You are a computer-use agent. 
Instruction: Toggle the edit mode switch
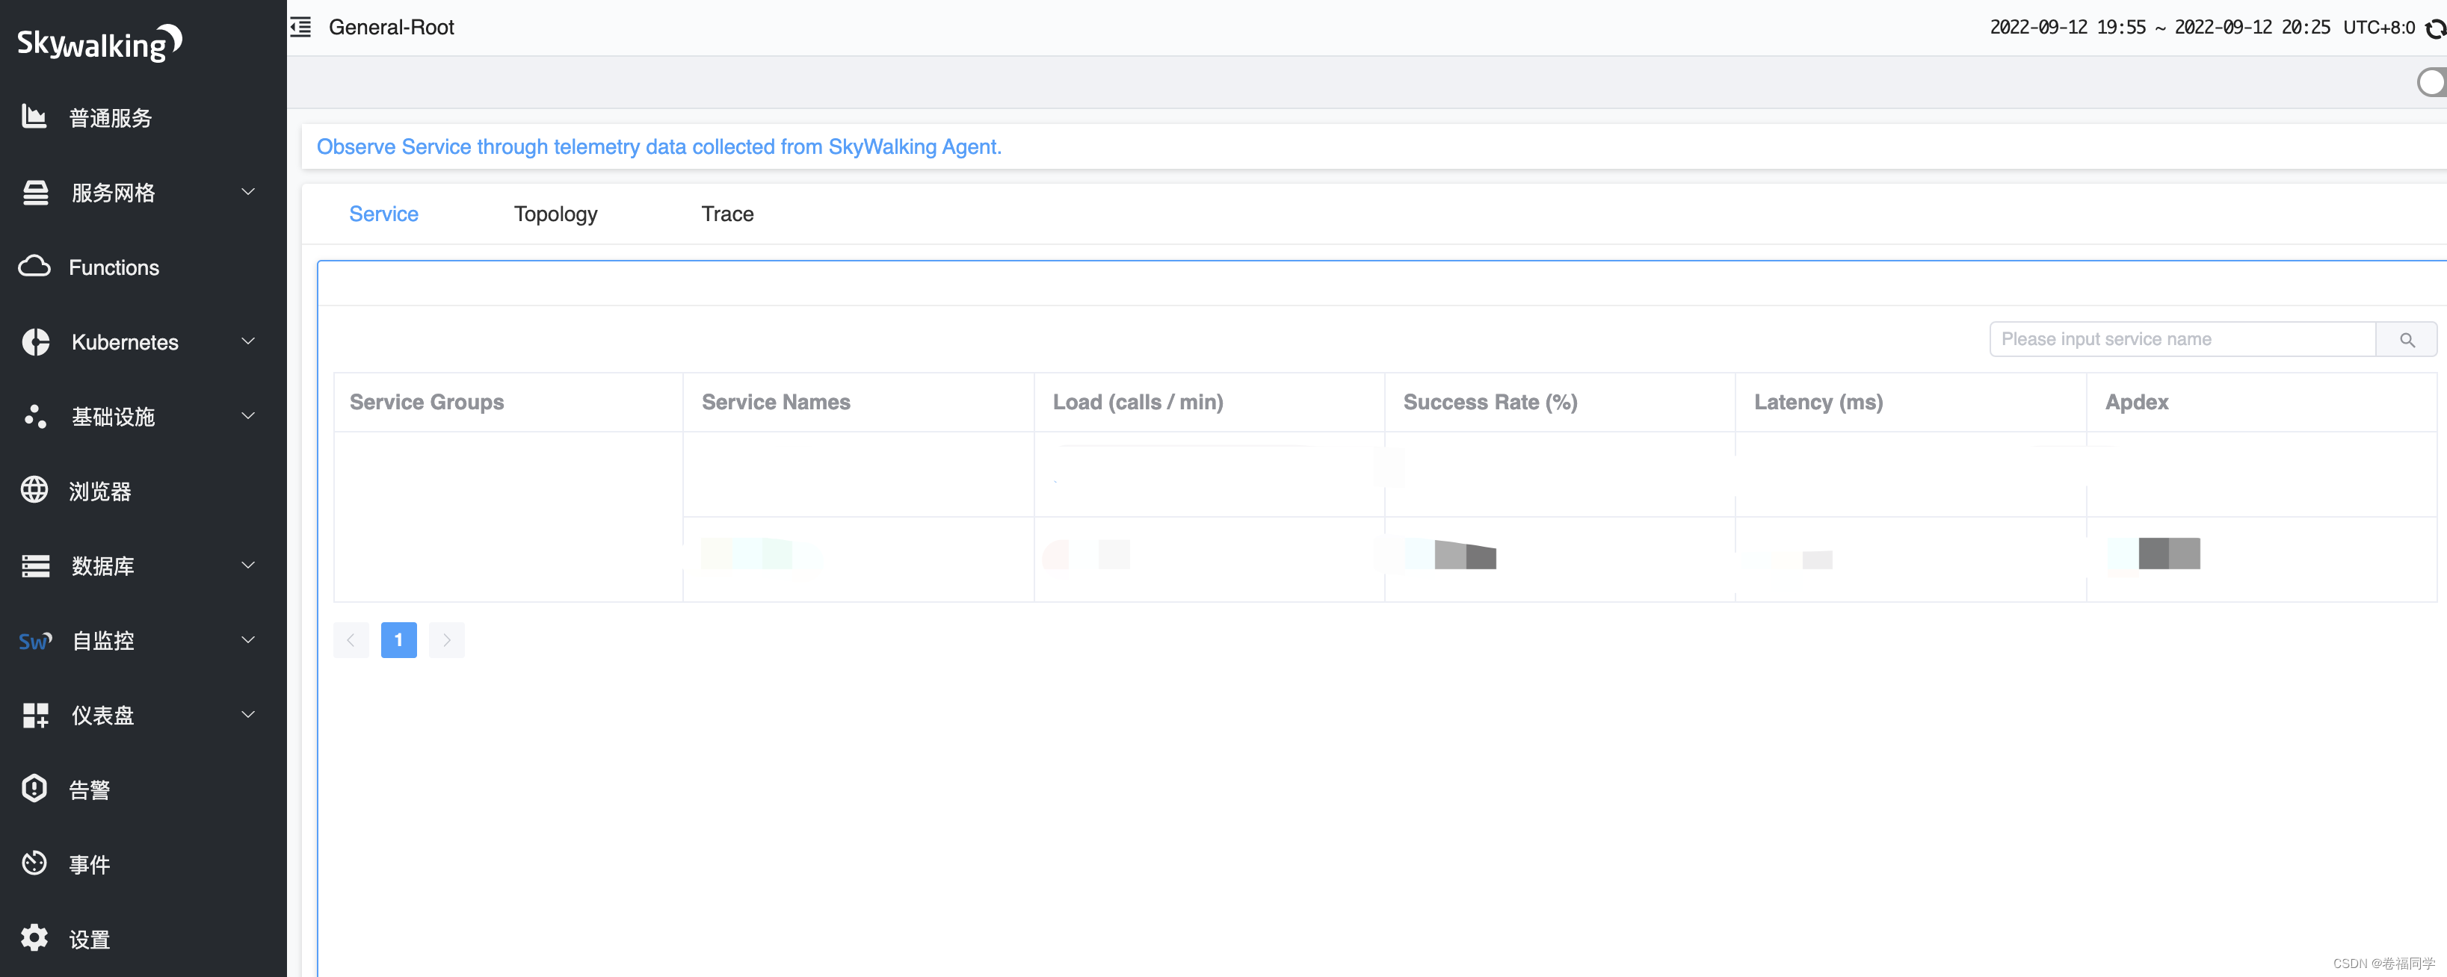point(2433,83)
